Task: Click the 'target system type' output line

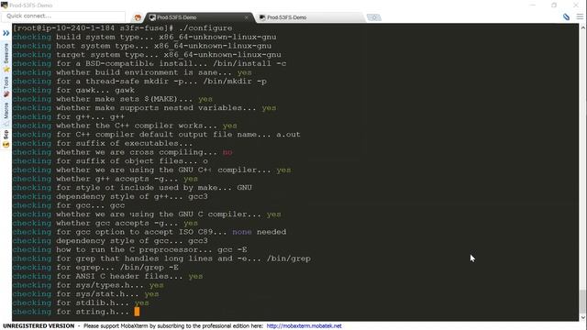Action: pyautogui.click(x=147, y=55)
